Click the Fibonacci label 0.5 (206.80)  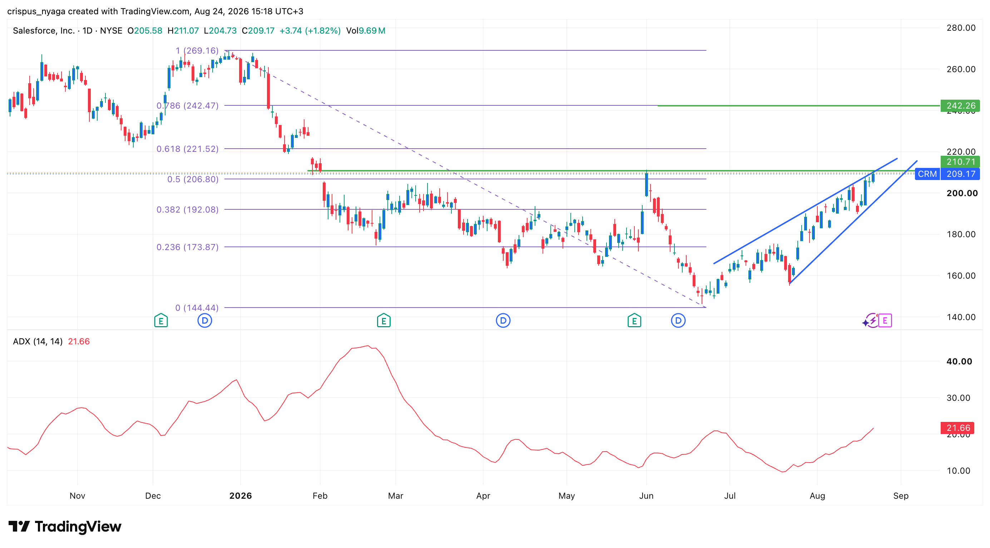193,179
